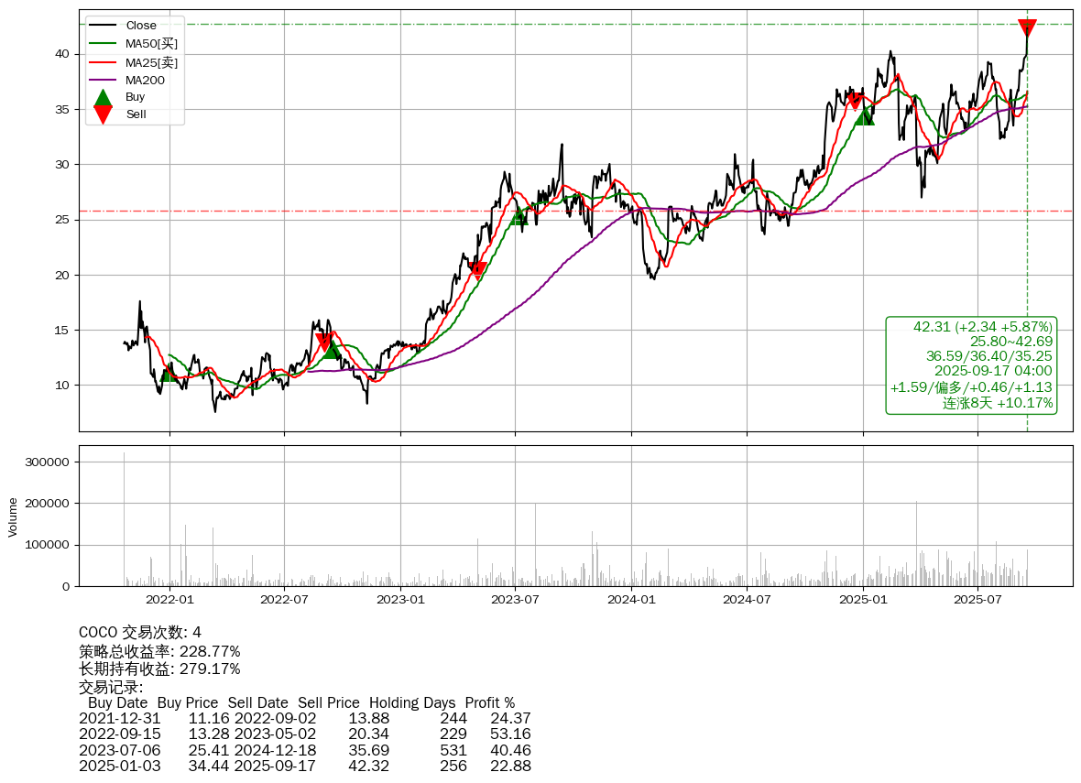Click the green Buy triangle near 2022-01
The image size is (1081, 783).
point(169,373)
